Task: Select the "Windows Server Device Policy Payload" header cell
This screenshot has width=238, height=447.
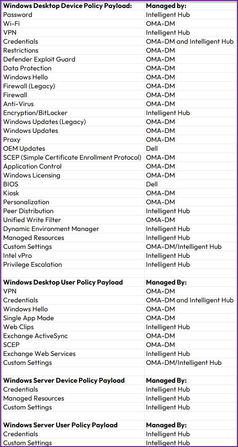Action: [x=64, y=381]
